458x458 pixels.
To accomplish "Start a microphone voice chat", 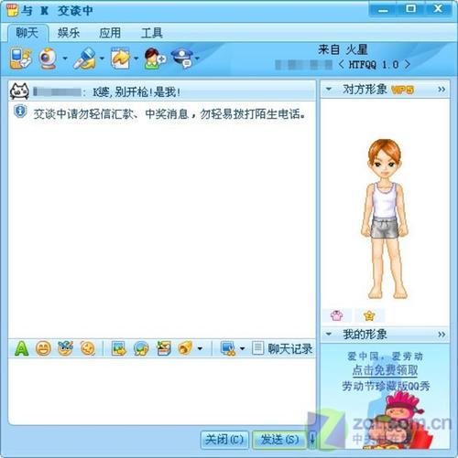I will (x=84, y=58).
